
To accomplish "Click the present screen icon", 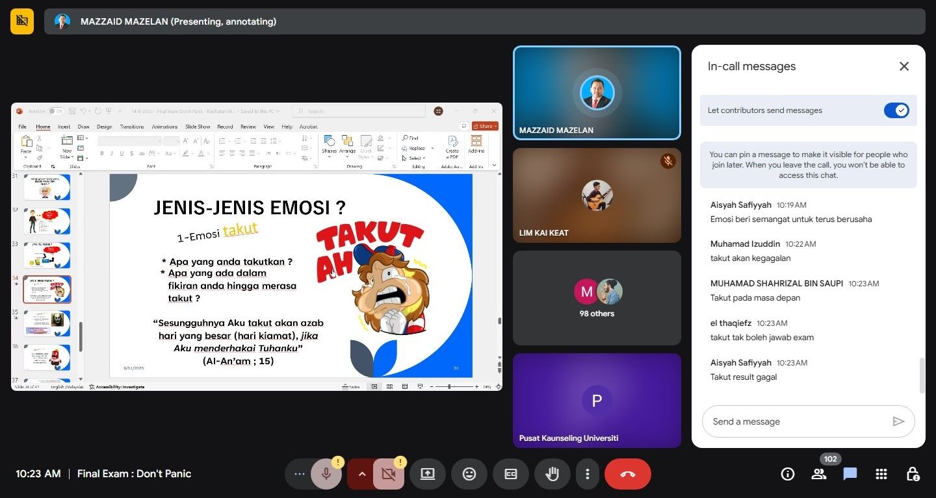I will click(x=427, y=474).
